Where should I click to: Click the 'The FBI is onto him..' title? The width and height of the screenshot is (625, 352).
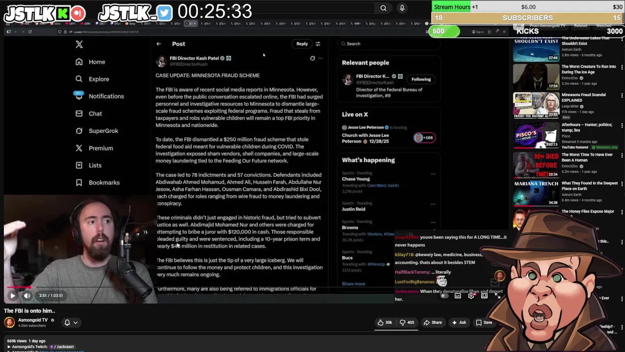click(29, 311)
